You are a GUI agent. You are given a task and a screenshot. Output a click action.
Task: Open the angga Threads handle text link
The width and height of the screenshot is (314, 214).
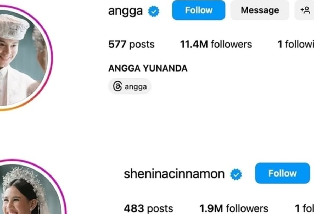(x=136, y=87)
